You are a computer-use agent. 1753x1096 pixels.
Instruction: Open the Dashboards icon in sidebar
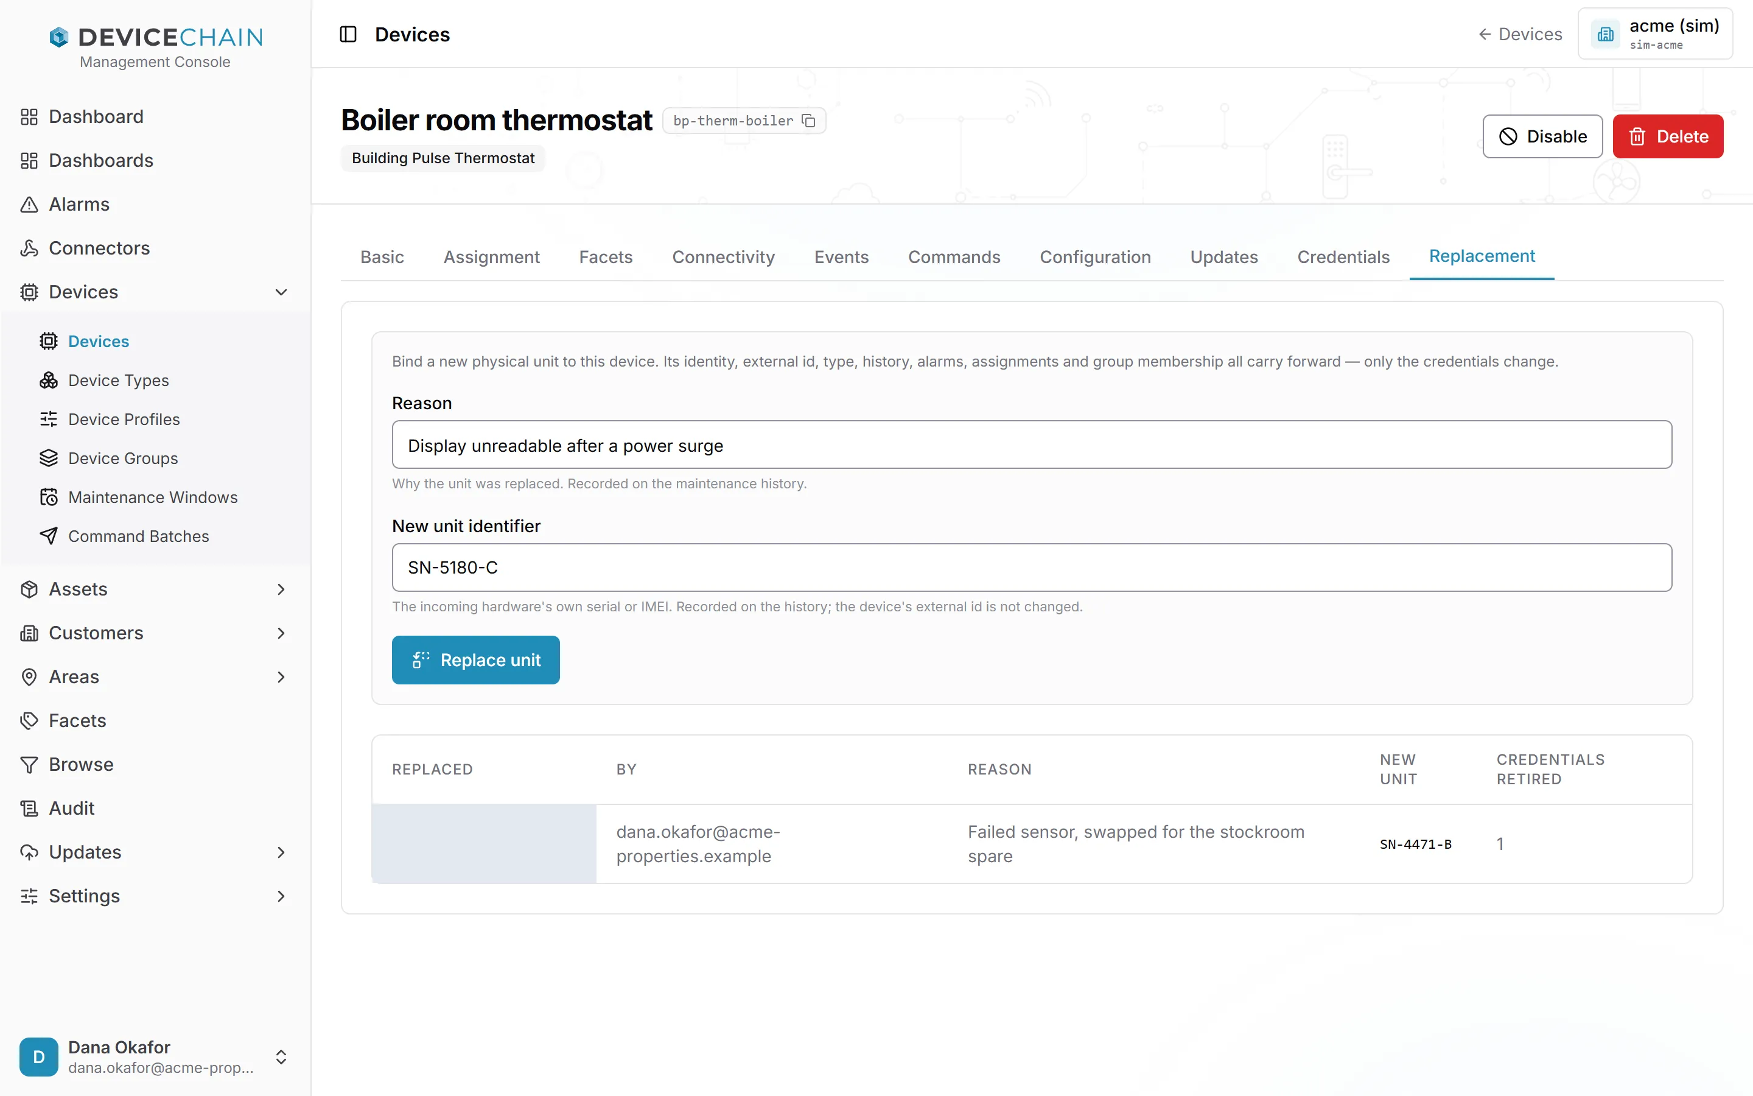(x=29, y=160)
